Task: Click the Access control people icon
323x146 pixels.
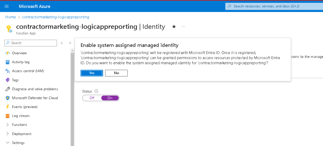Action: click(x=8, y=71)
